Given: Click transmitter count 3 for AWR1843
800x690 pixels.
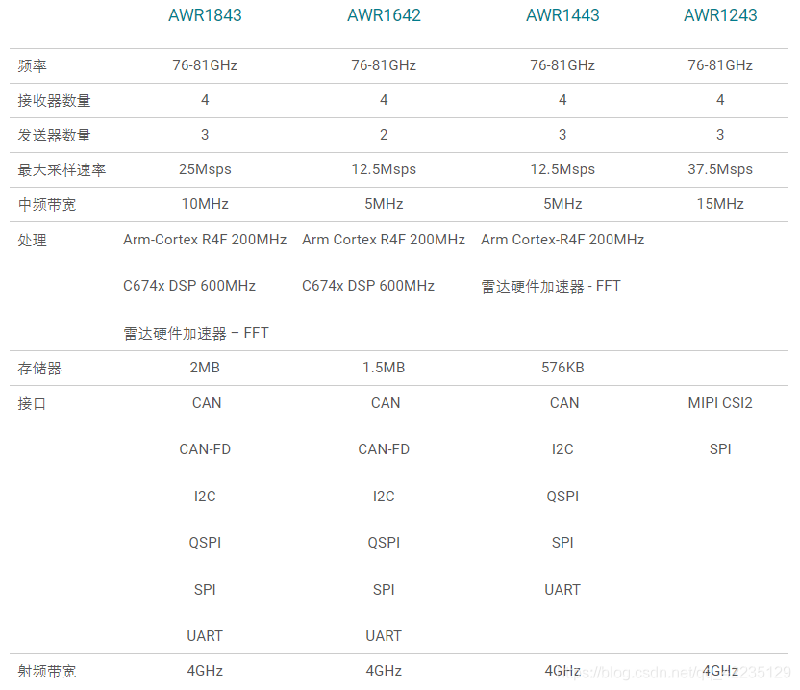Looking at the screenshot, I should 205,135.
